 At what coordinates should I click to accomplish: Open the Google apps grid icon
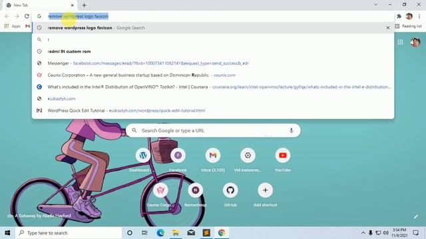[401, 42]
